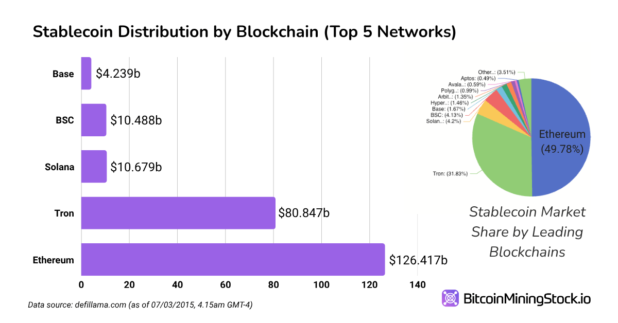
Task: Click the Solana bar in the chart
Action: click(94, 167)
